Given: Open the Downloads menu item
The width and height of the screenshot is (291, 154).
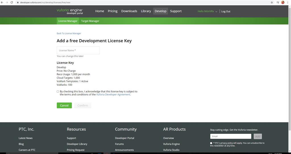Looking at the screenshot, I should tap(129, 11).
